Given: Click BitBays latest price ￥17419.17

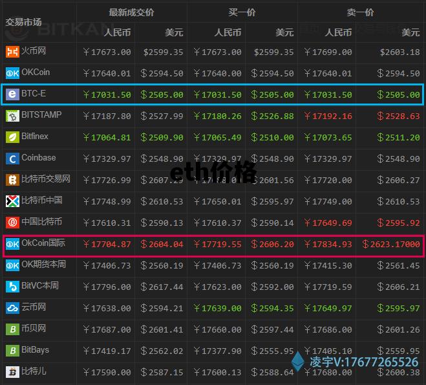Looking at the screenshot, I should click(107, 351).
